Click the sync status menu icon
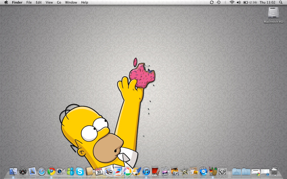287x179 pixels. point(212,2)
